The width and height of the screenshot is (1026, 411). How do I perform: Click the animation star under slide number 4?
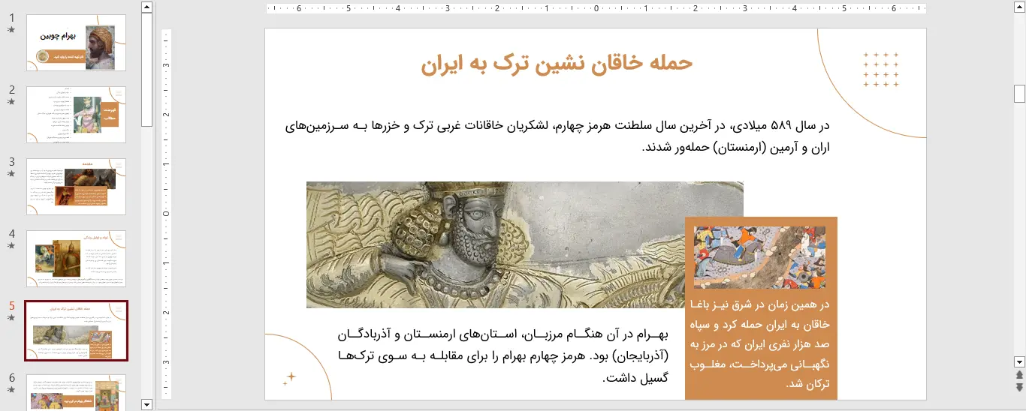tap(11, 246)
